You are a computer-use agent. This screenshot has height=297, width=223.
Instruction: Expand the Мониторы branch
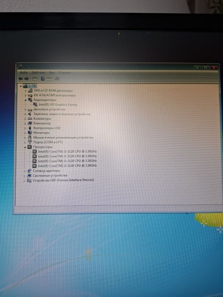pyautogui.click(x=25, y=133)
